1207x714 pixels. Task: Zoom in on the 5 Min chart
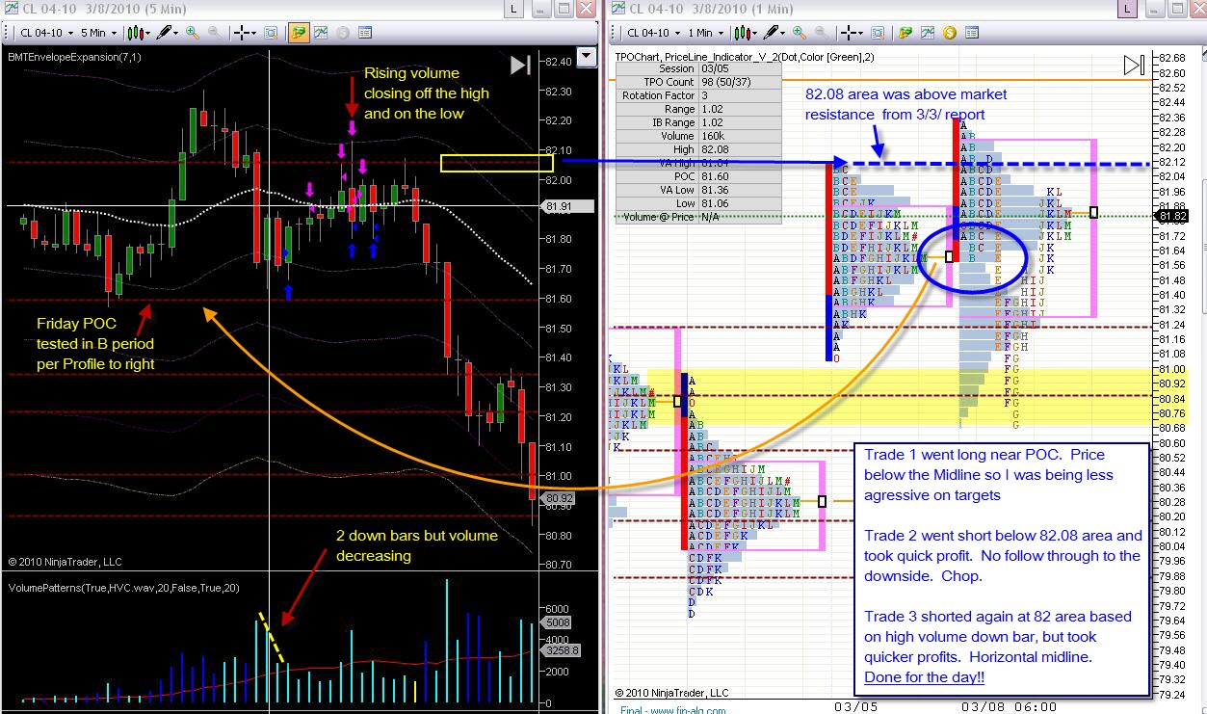tap(193, 33)
